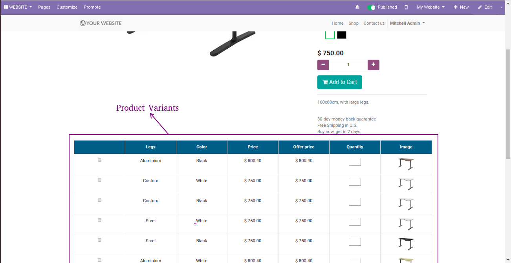Decrease quantity with the minus button
511x263 pixels.
pos(323,65)
